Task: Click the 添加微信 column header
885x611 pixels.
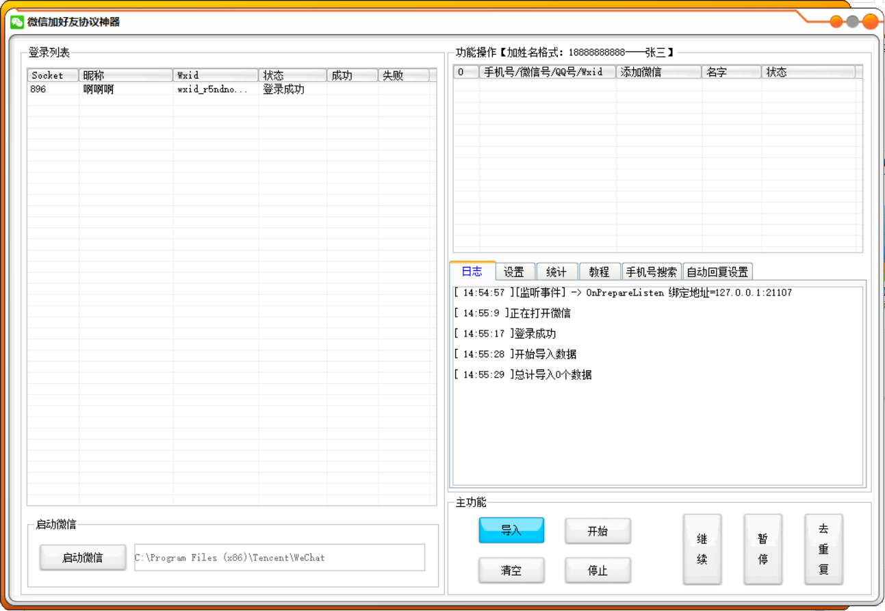Action: pyautogui.click(x=658, y=72)
